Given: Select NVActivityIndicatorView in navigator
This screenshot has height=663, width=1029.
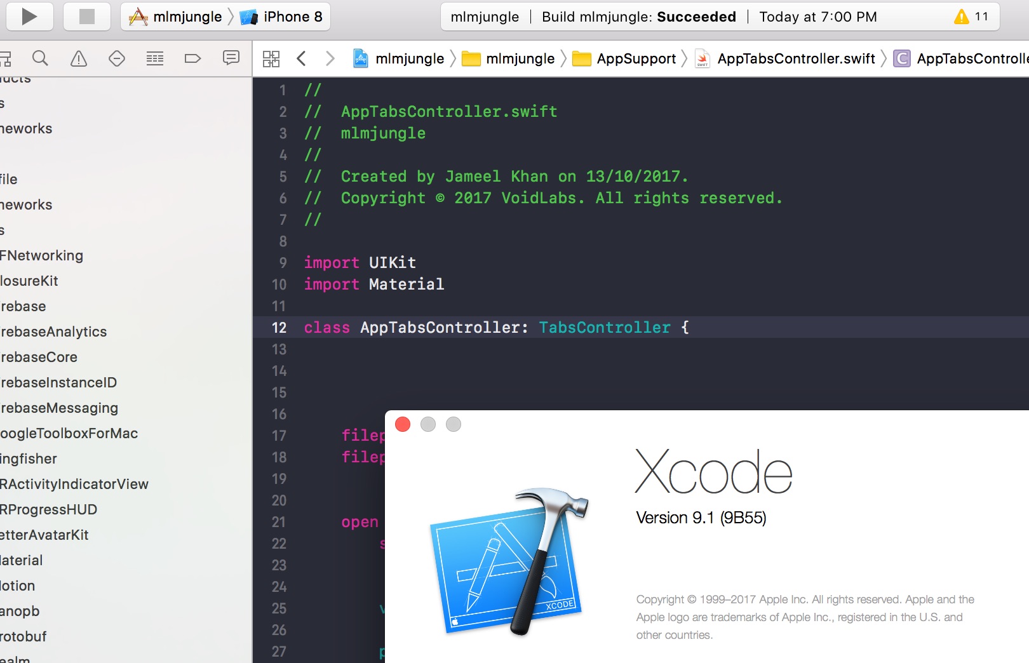Looking at the screenshot, I should click(74, 484).
